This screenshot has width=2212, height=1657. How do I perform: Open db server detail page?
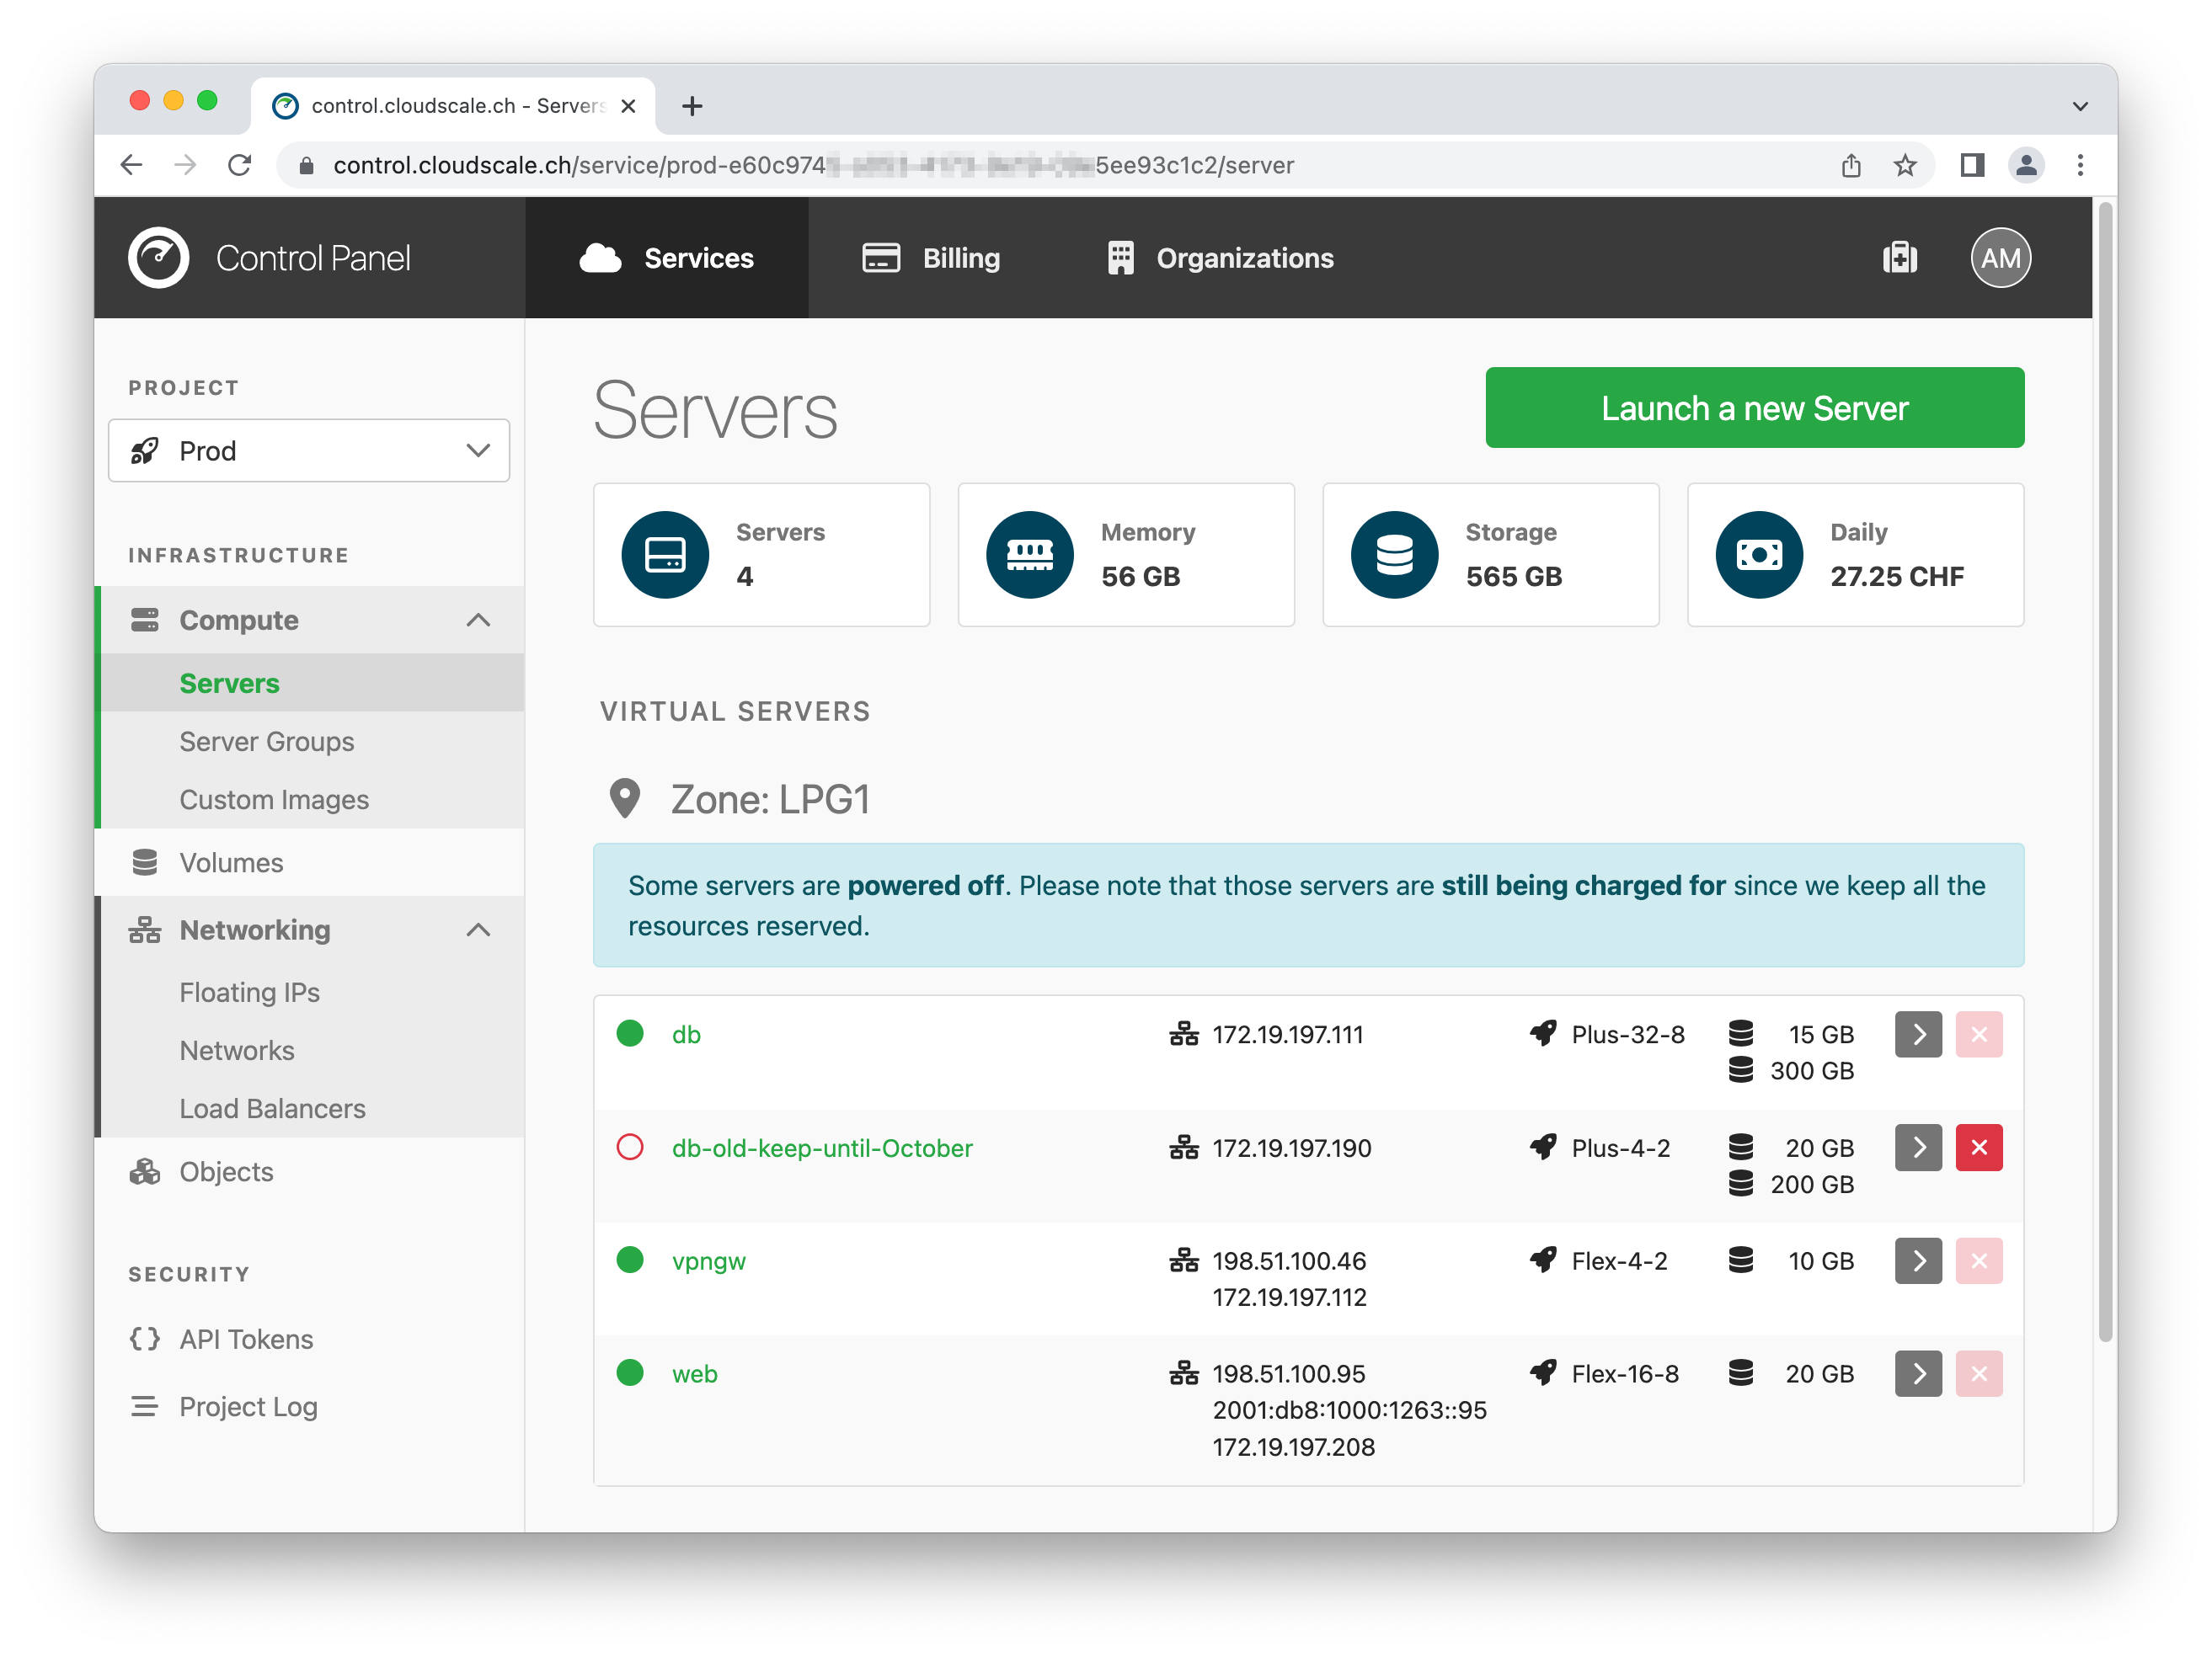click(687, 1034)
